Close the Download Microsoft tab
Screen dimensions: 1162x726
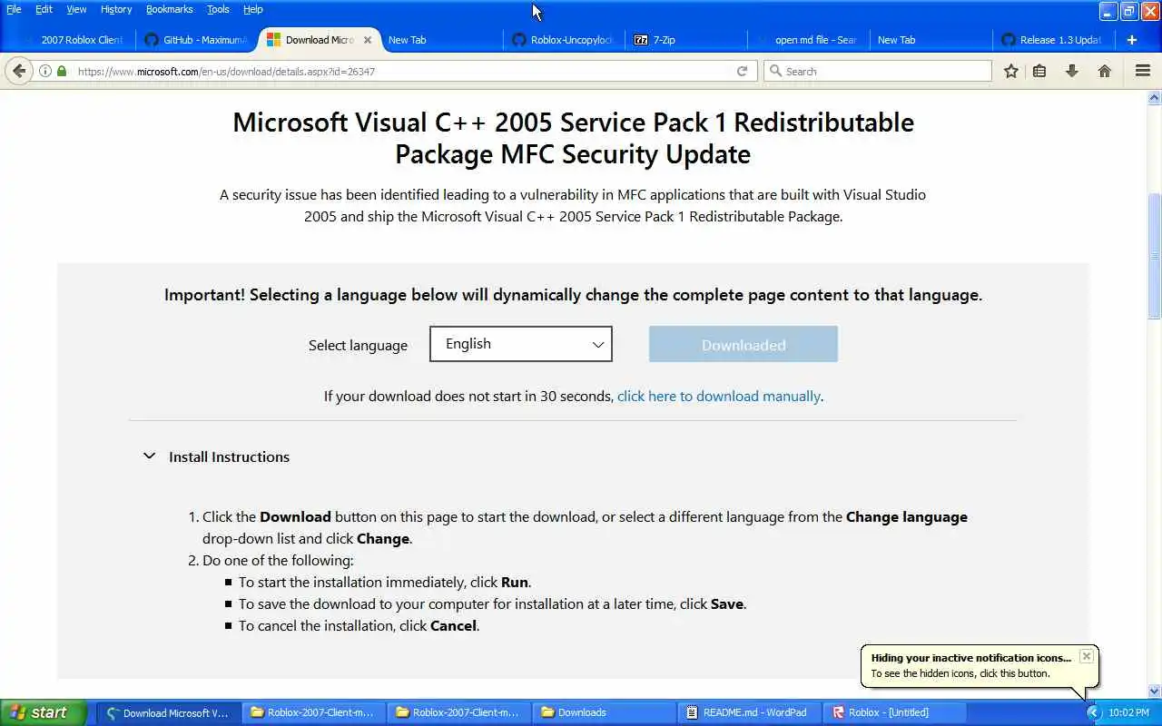point(368,40)
